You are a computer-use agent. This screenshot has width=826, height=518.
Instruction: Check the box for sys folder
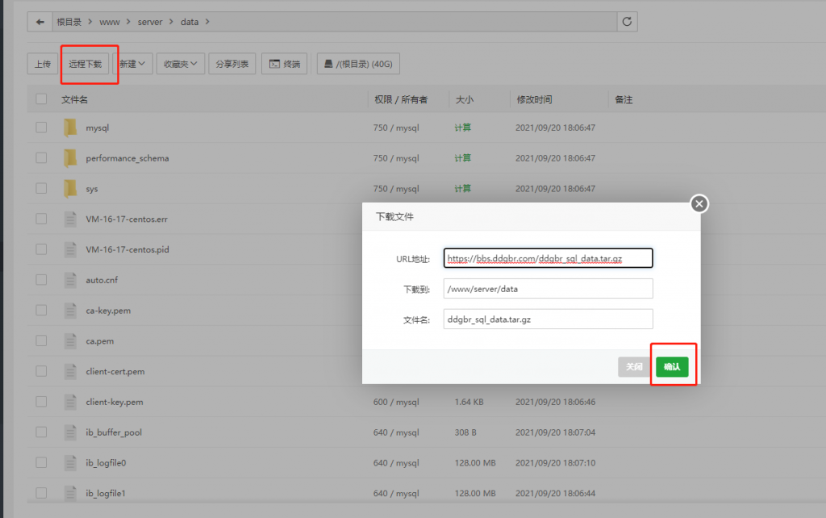41,189
